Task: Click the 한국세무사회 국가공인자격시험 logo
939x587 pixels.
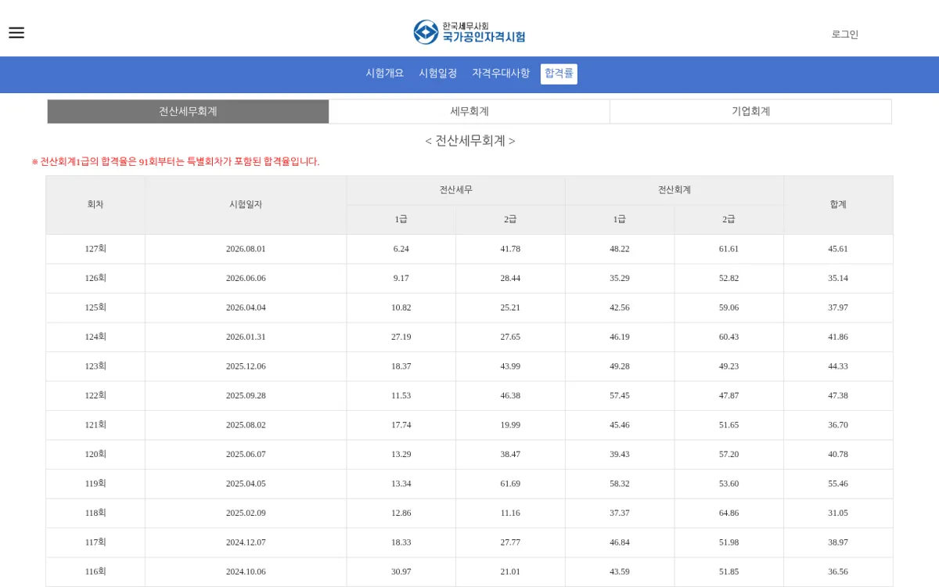Action: pos(469,32)
